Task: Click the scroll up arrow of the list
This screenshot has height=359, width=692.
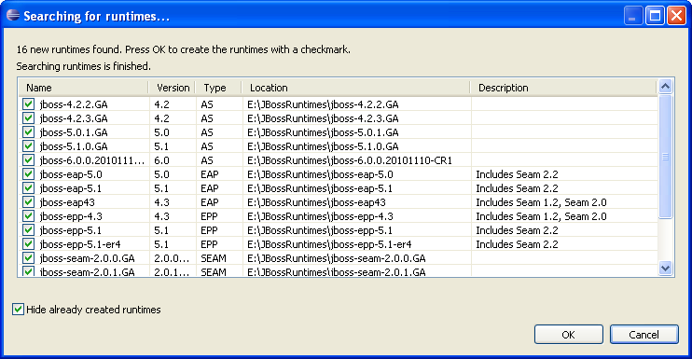Action: [666, 87]
